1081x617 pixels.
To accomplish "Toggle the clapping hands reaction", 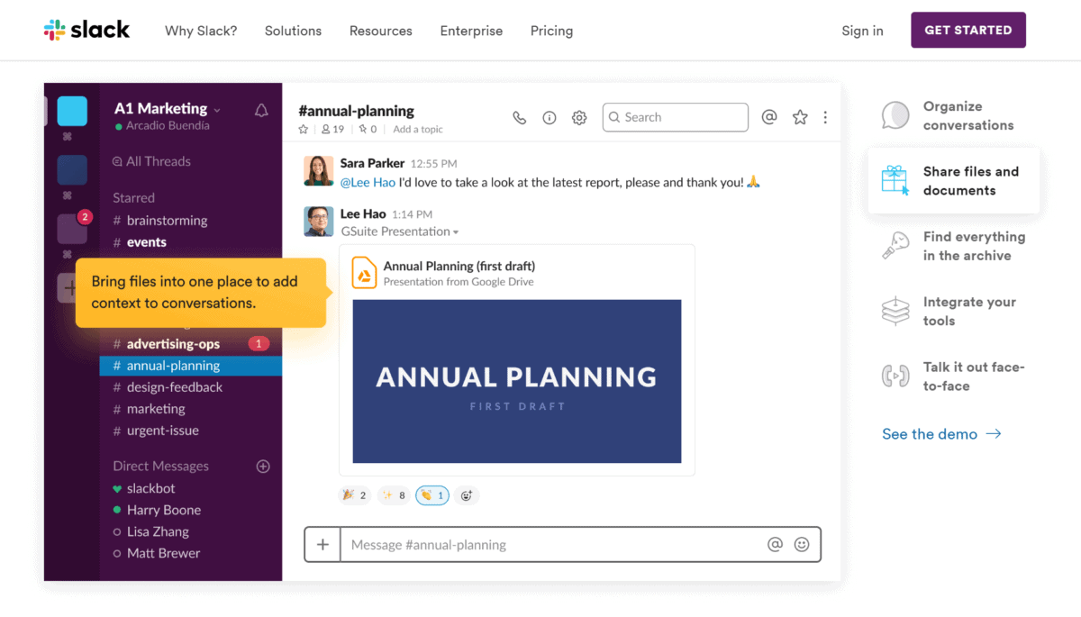I will (431, 495).
